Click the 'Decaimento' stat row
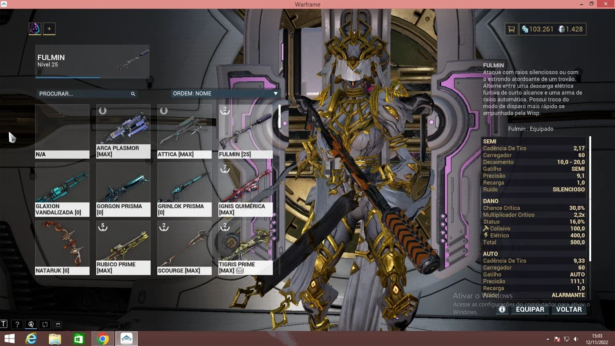The height and width of the screenshot is (346, 615). (x=534, y=162)
